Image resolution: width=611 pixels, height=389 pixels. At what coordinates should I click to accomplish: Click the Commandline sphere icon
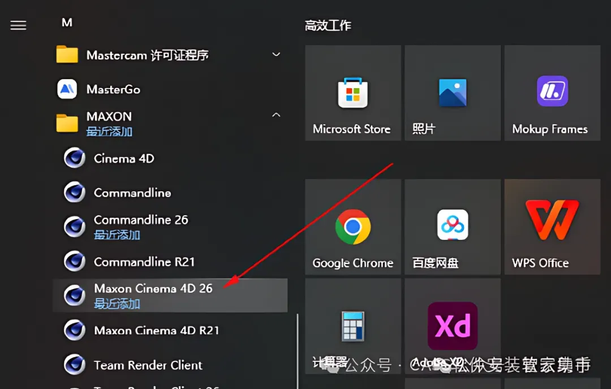pyautogui.click(x=75, y=192)
